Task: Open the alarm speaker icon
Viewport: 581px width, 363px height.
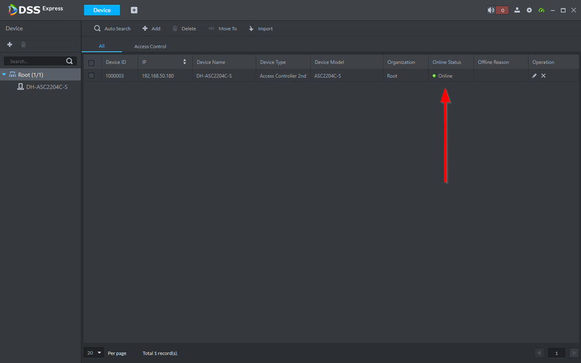Action: (491, 10)
